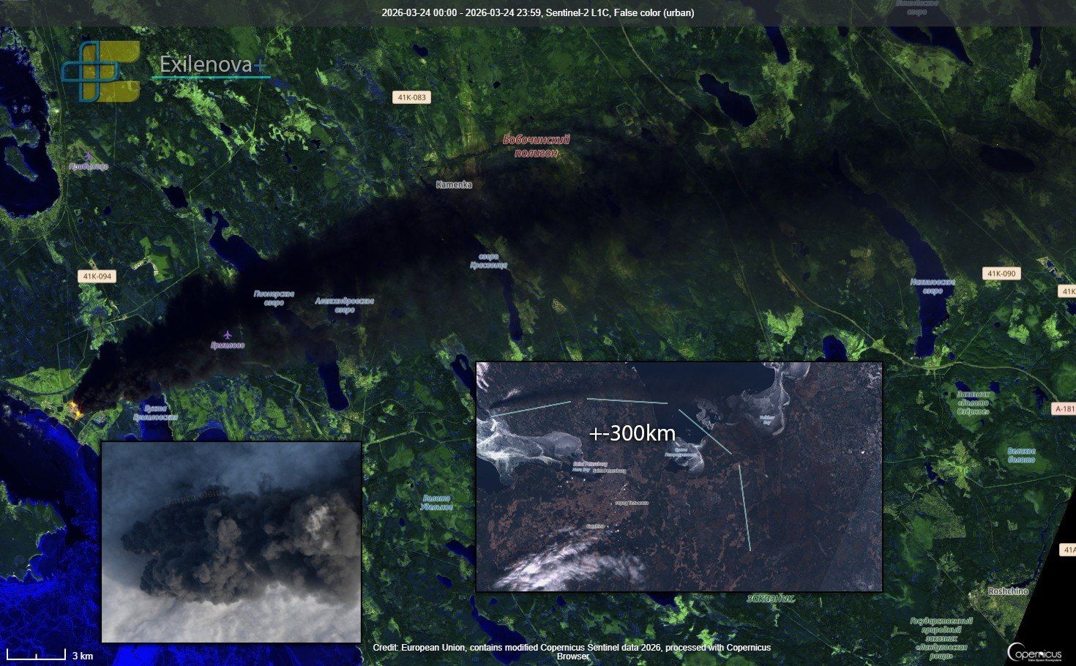Click the Kamenka town label
Viewport: 1076px width, 666px height.
point(454,185)
